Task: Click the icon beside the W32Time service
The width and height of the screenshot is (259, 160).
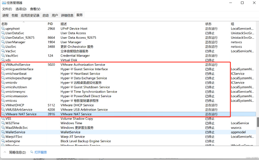Action: (3, 123)
